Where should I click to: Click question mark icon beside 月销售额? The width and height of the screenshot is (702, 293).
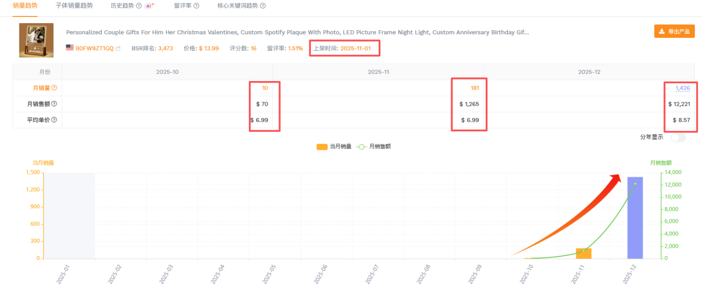point(54,104)
